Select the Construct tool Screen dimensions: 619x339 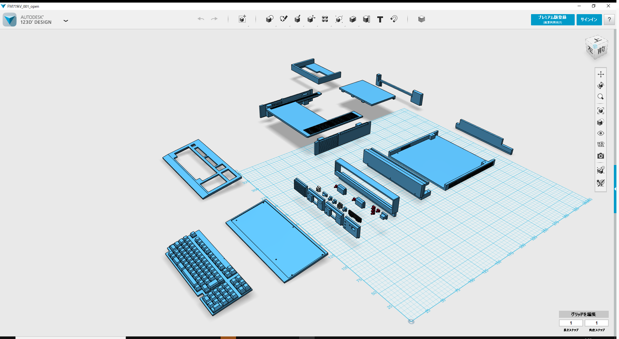tap(298, 19)
